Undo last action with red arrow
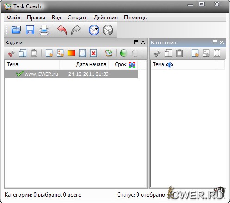The image size is (230, 203). pyautogui.click(x=62, y=30)
